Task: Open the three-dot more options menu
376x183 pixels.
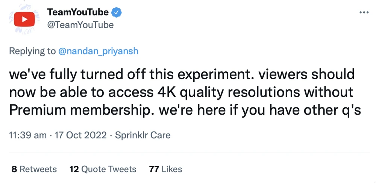Action: coord(364,12)
